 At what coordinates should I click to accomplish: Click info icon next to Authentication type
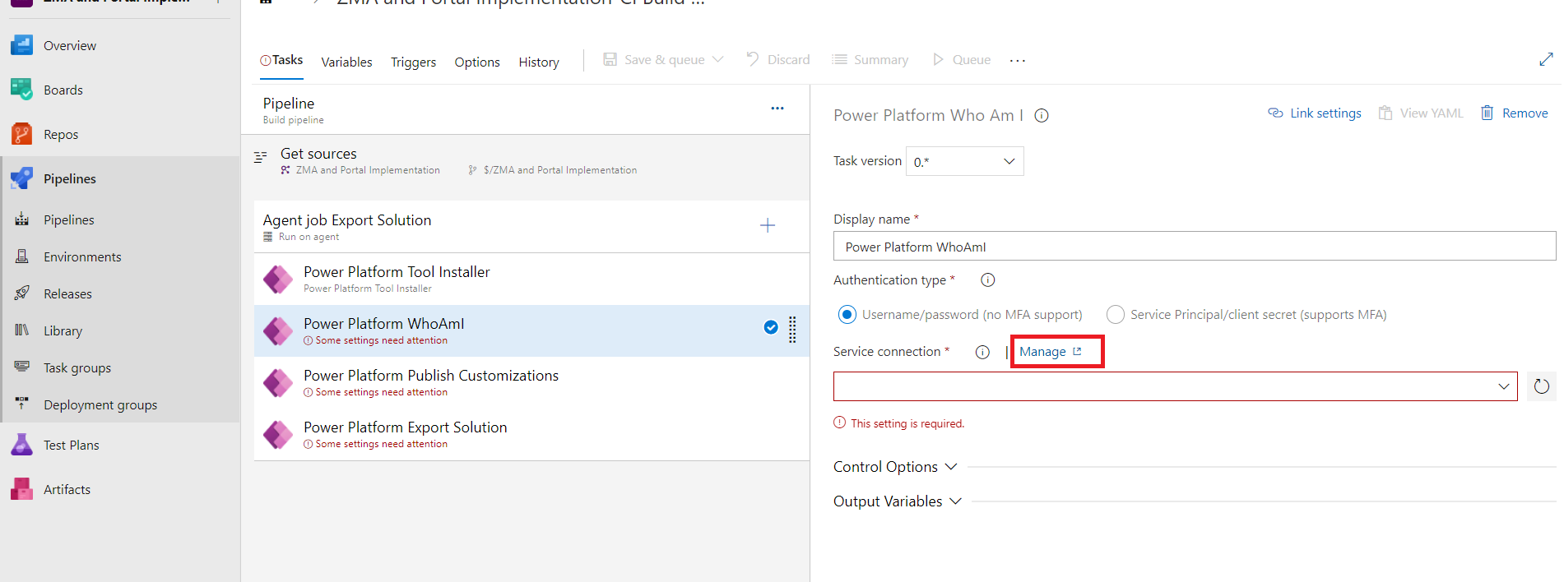[x=987, y=280]
